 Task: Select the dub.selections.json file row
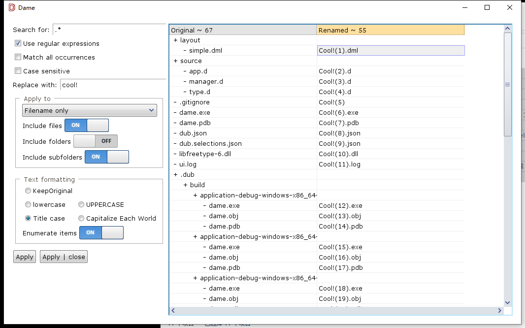[x=243, y=144]
